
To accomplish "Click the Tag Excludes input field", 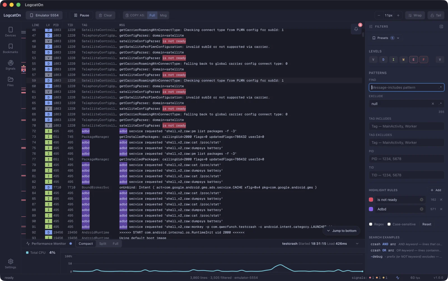I will tap(407, 143).
